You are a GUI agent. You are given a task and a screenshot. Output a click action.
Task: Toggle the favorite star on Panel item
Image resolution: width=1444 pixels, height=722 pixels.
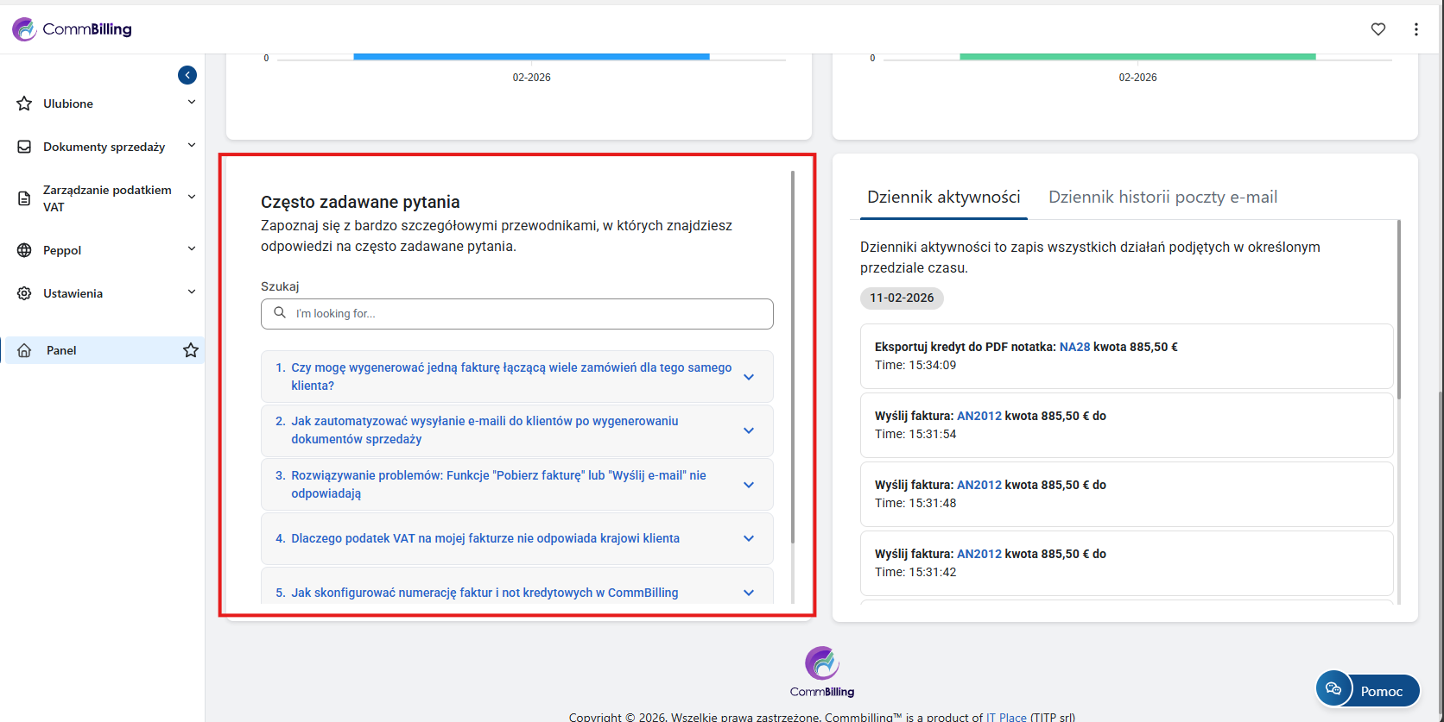pos(191,350)
